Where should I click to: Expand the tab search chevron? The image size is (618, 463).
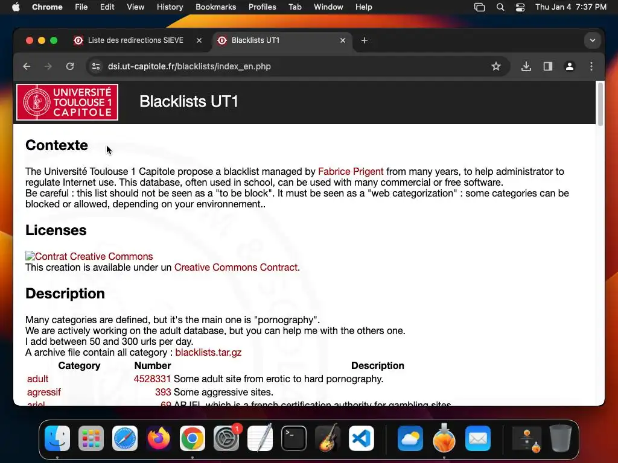click(x=593, y=40)
